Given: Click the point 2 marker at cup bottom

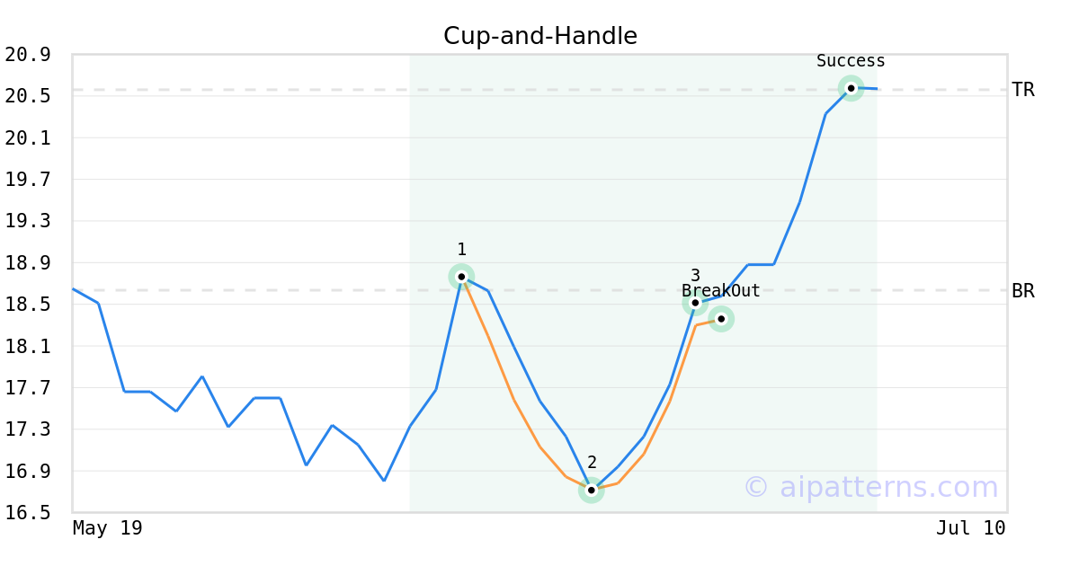Looking at the screenshot, I should (x=591, y=491).
